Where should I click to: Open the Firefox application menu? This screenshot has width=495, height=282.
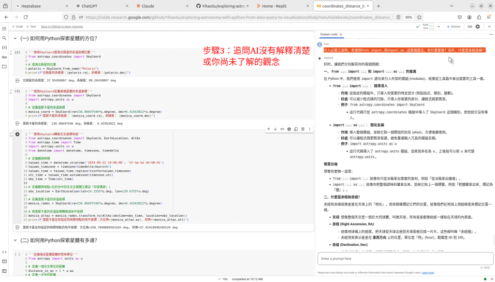coord(489,17)
